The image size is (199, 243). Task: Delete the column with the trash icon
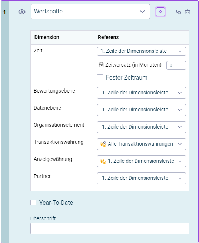(x=188, y=12)
